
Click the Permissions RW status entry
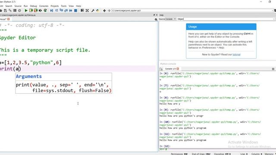179,154
